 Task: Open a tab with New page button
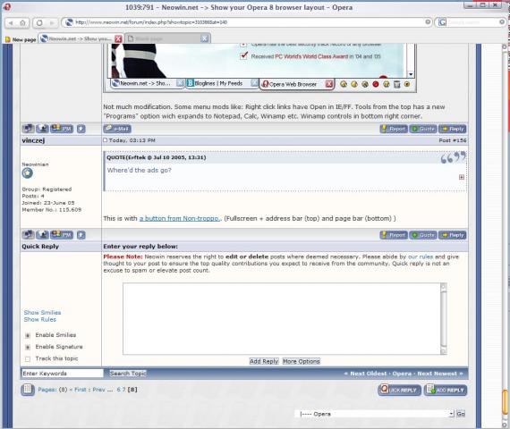point(21,39)
